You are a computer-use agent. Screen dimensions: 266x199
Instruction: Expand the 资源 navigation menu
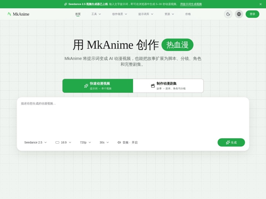(x=169, y=14)
